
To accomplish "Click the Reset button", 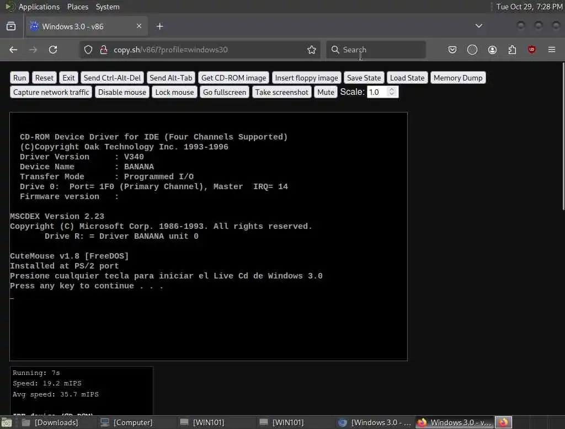I will 44,78.
